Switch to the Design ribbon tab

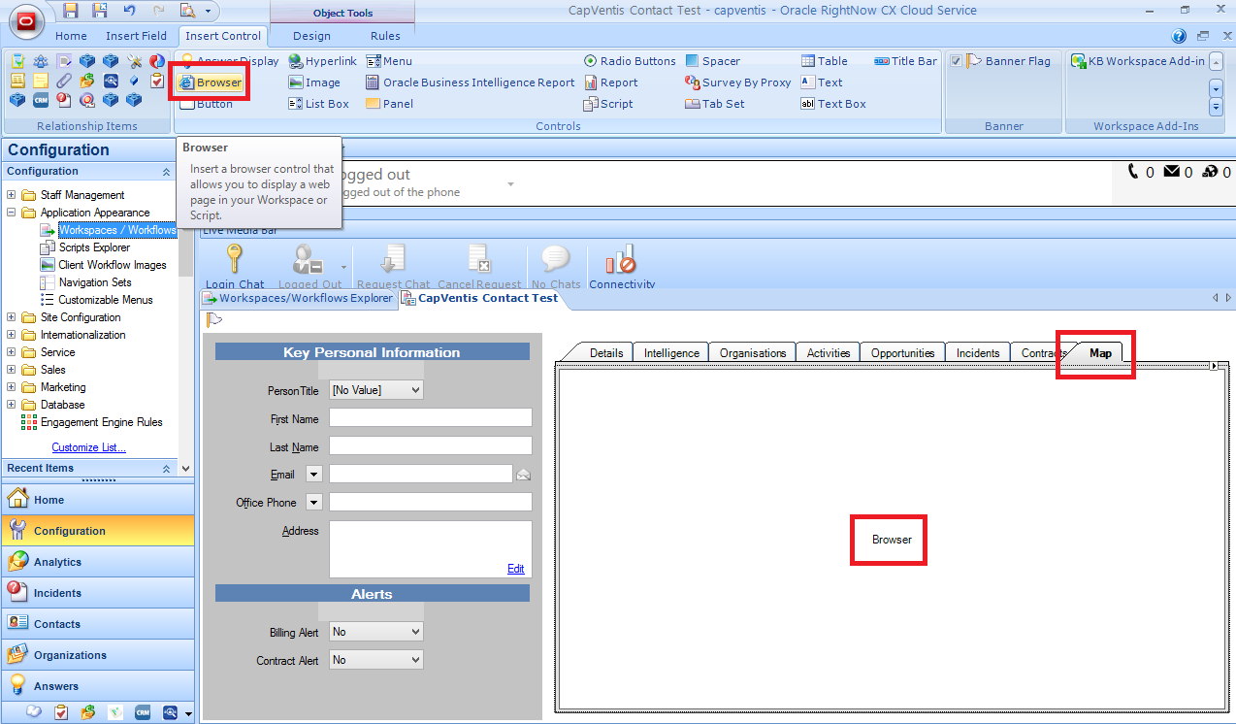click(311, 36)
